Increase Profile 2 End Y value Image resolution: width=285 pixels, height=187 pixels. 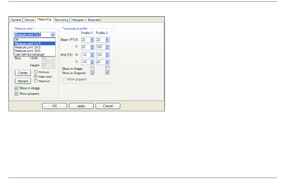click(107, 61)
